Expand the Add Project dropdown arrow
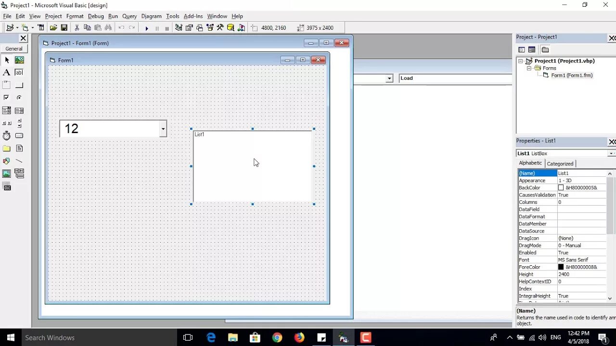The width and height of the screenshot is (616, 346). point(17,28)
